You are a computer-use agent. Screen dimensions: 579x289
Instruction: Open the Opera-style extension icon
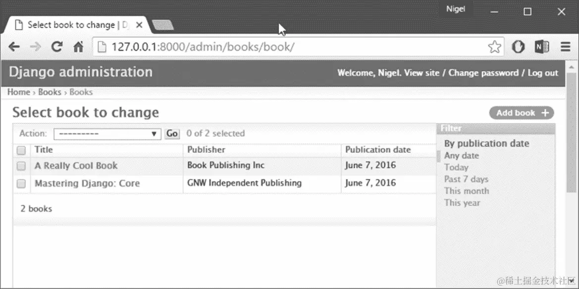click(518, 47)
